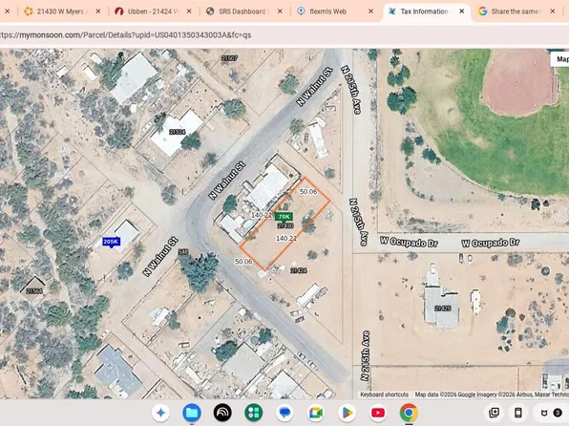Switch to flexmls Web tab

[x=334, y=11]
